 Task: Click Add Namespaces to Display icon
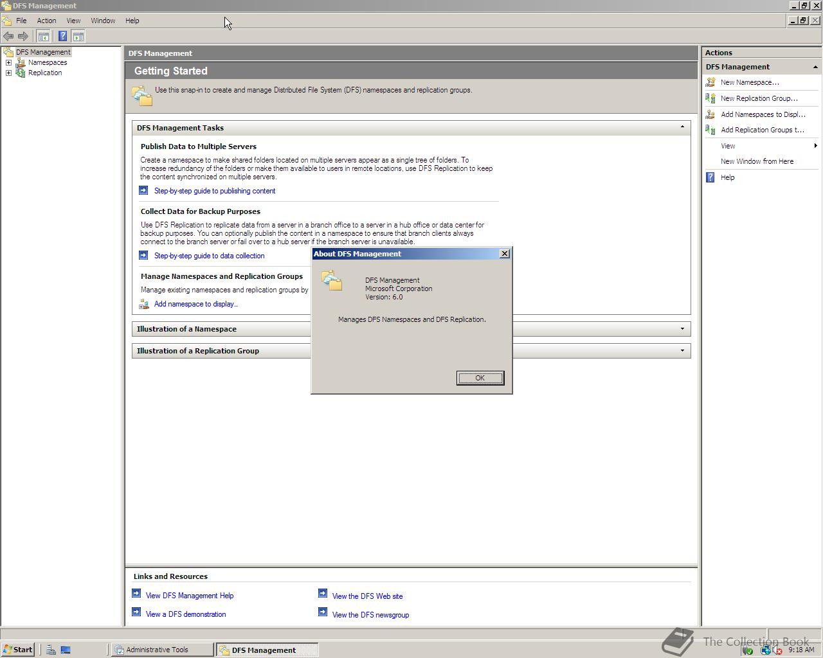pyautogui.click(x=710, y=114)
